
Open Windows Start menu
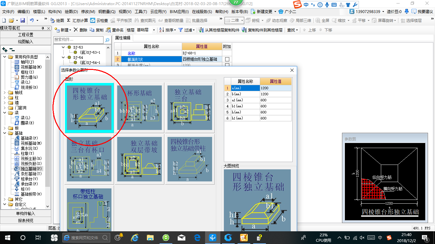[x=7, y=237]
